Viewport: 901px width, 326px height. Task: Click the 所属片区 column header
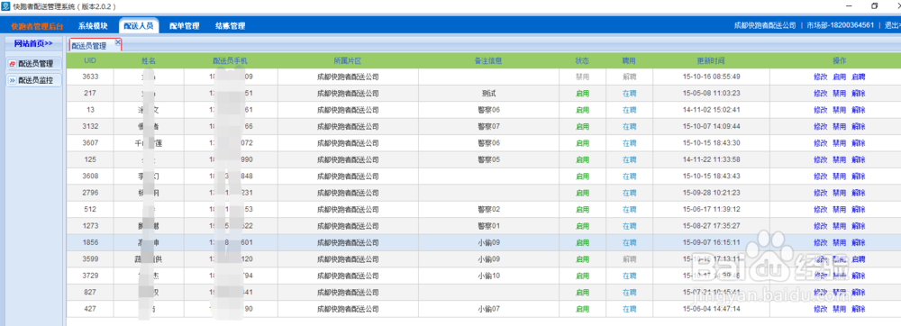(x=348, y=60)
